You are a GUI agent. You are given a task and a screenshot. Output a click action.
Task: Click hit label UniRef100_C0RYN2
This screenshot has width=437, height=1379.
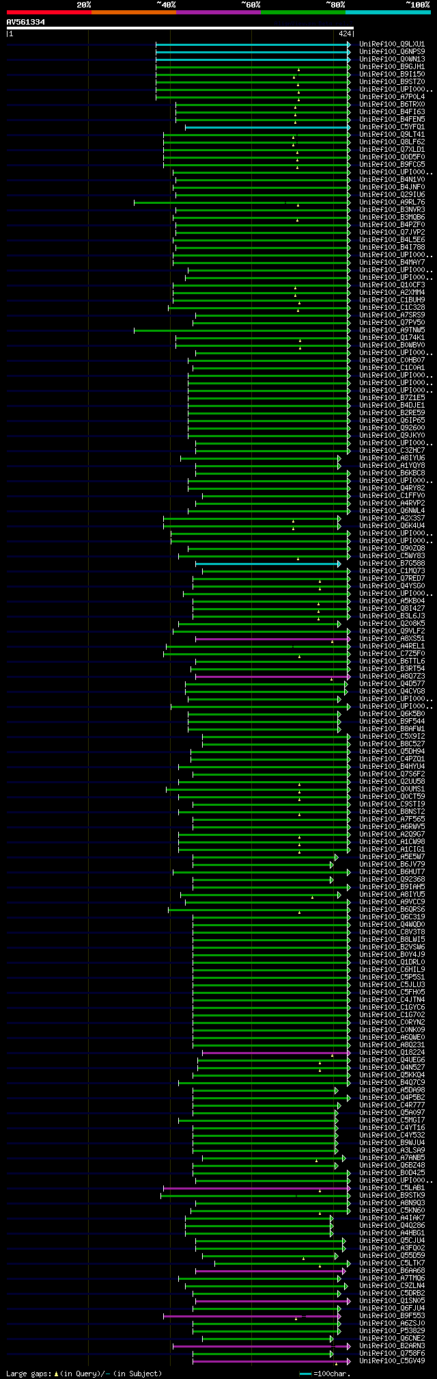(392, 1022)
